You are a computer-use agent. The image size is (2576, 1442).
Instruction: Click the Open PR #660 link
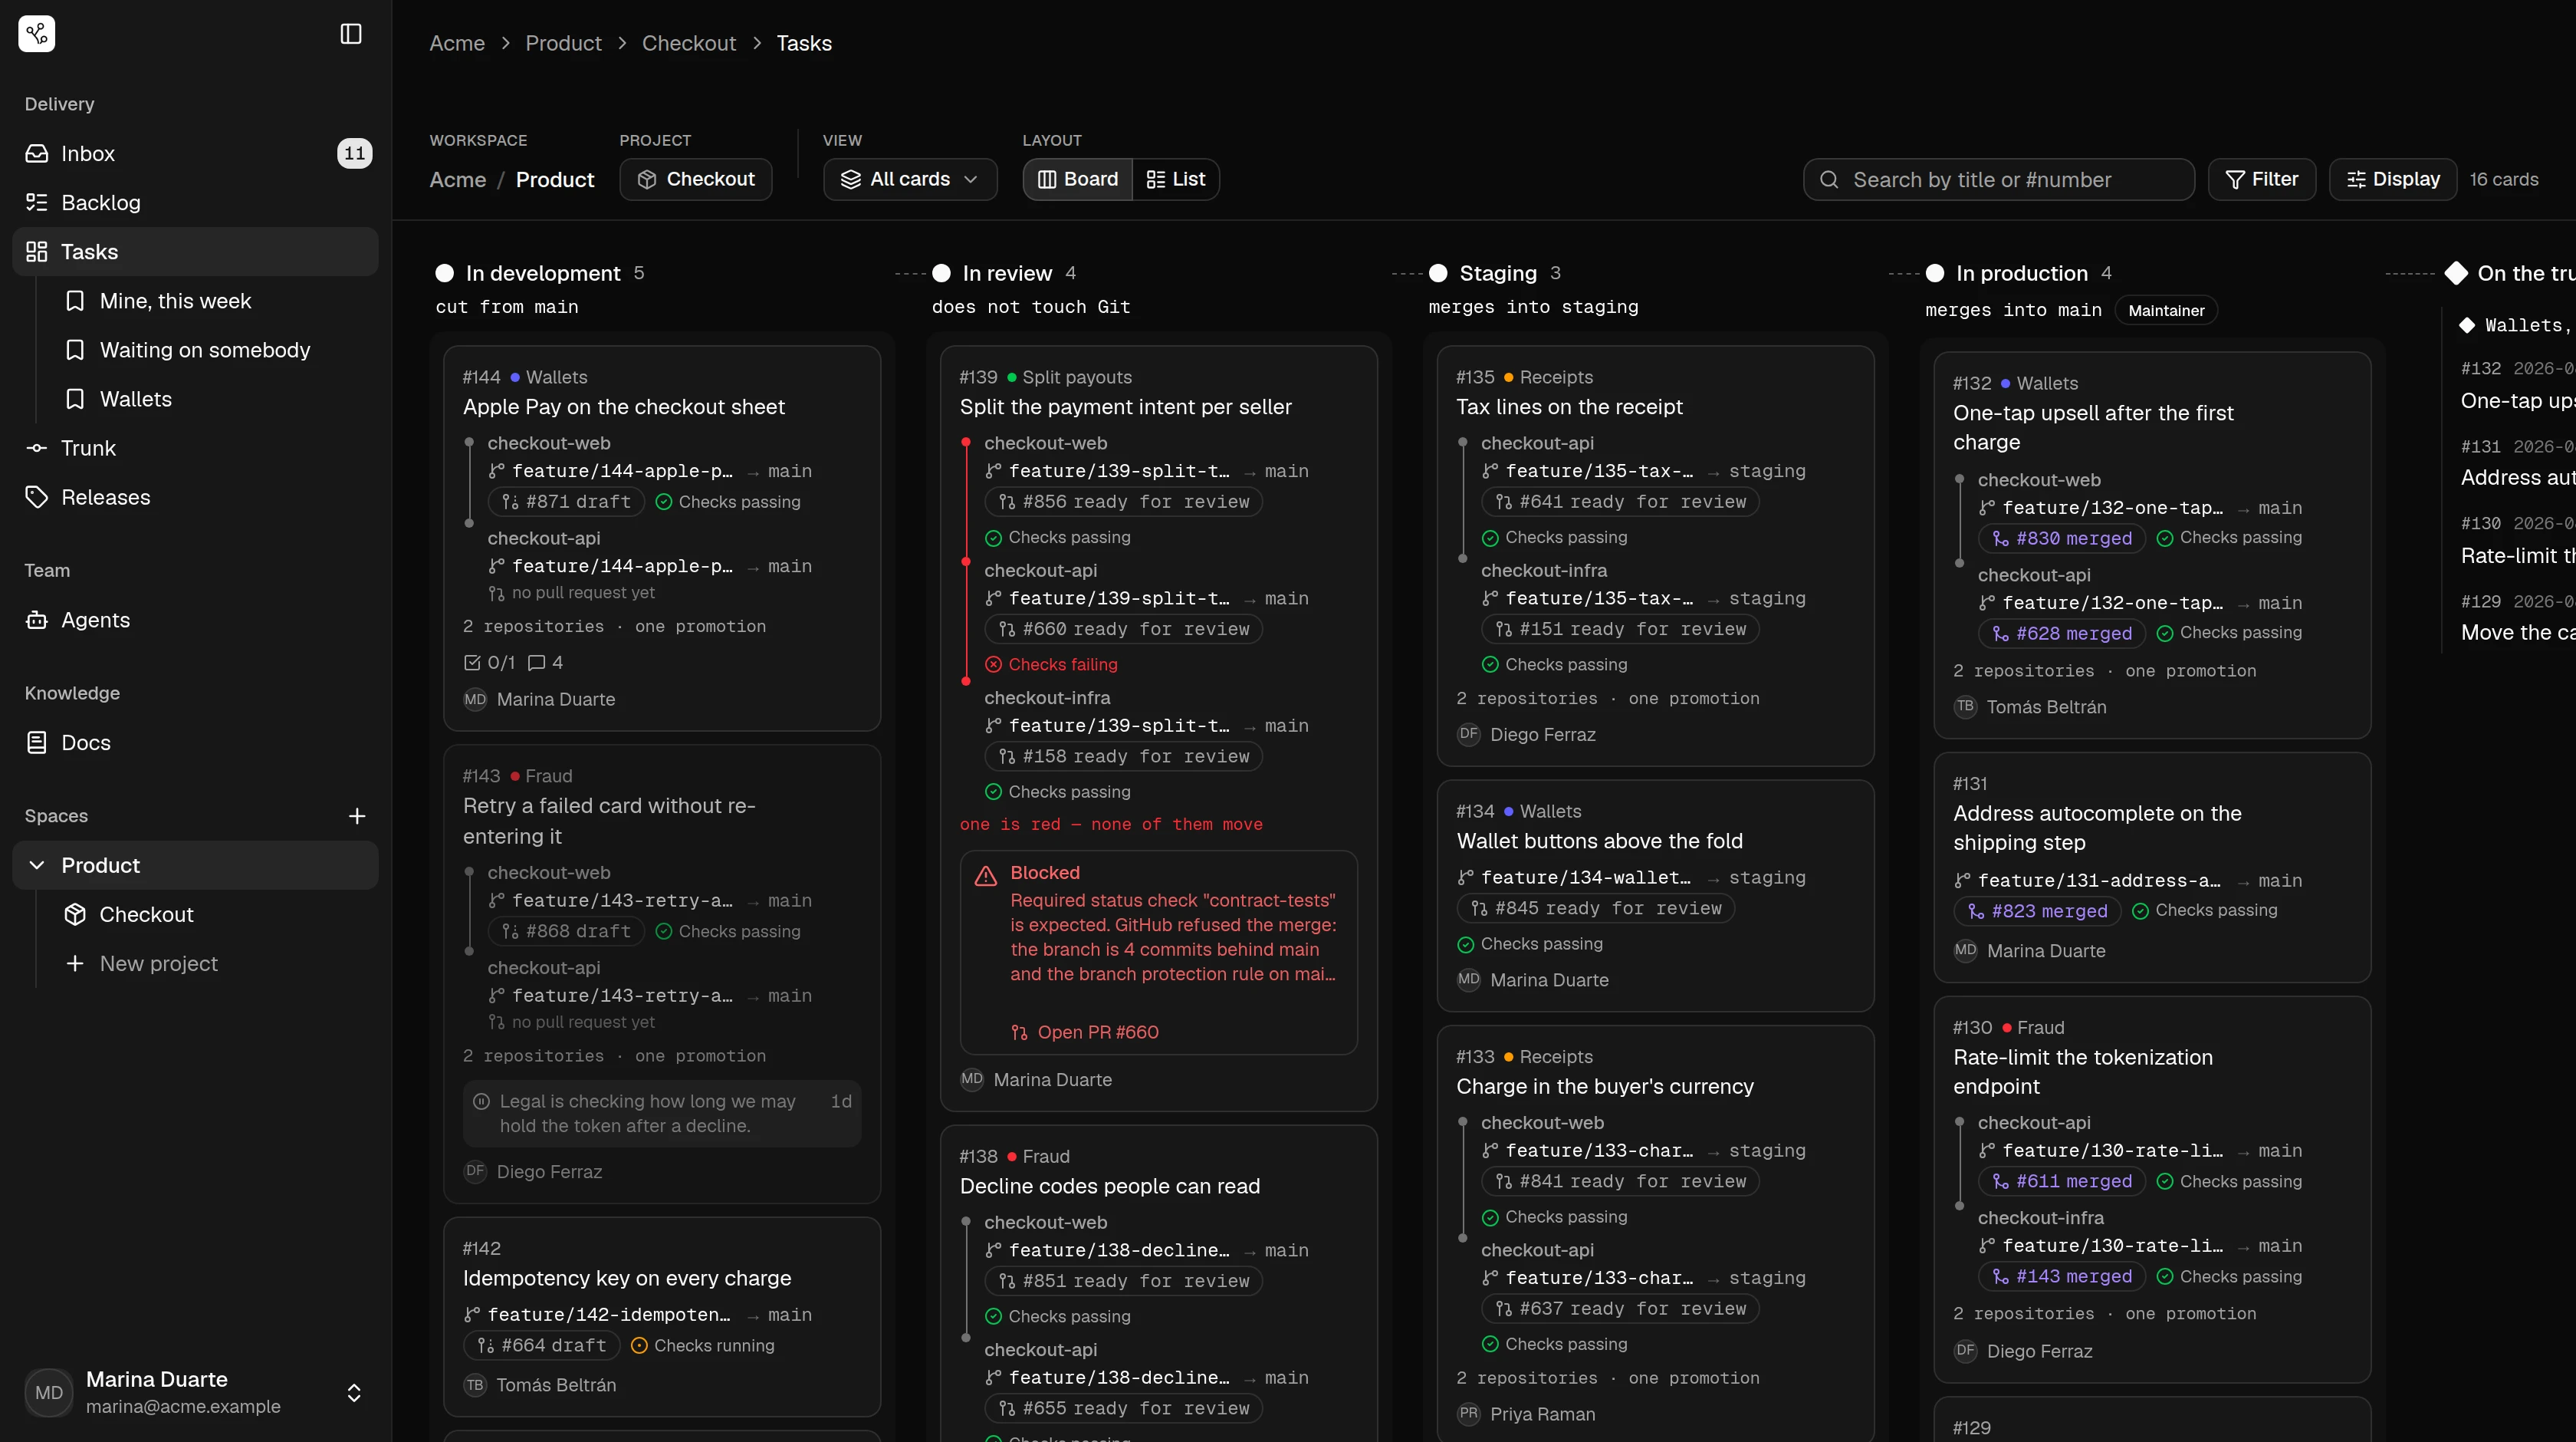[x=1085, y=1032]
